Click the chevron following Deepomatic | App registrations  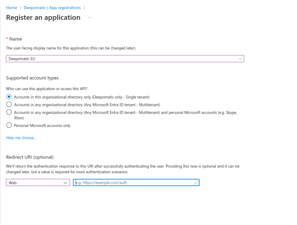tap(84, 8)
